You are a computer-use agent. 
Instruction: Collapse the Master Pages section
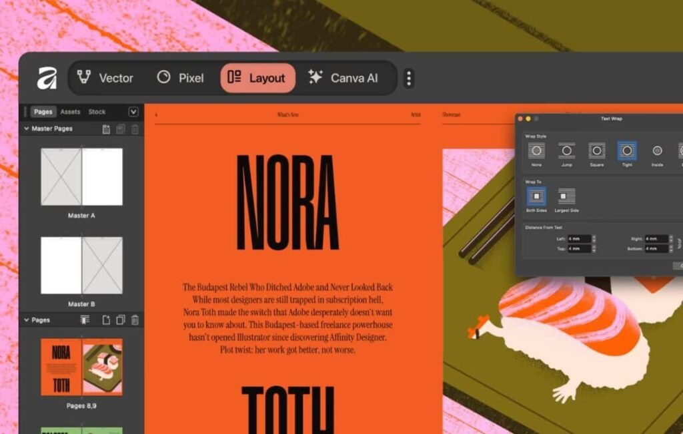[27, 128]
